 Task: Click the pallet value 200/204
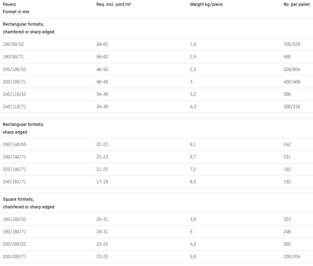coord(292,256)
